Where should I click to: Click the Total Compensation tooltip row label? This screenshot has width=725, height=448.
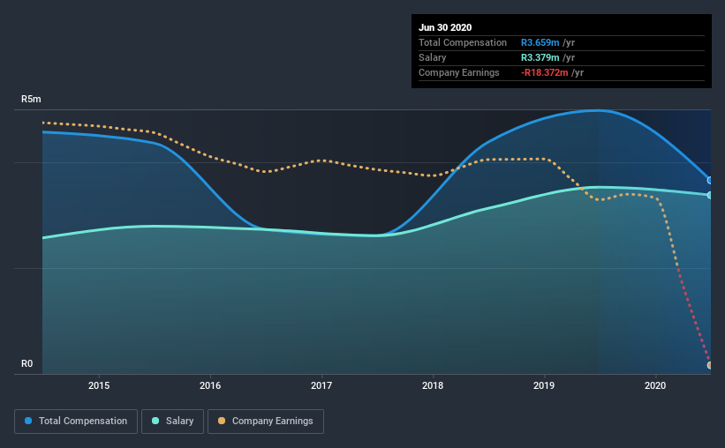tap(463, 42)
